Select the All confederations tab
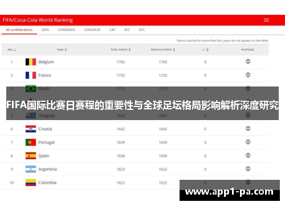This screenshot has width=285, height=206. point(19,30)
